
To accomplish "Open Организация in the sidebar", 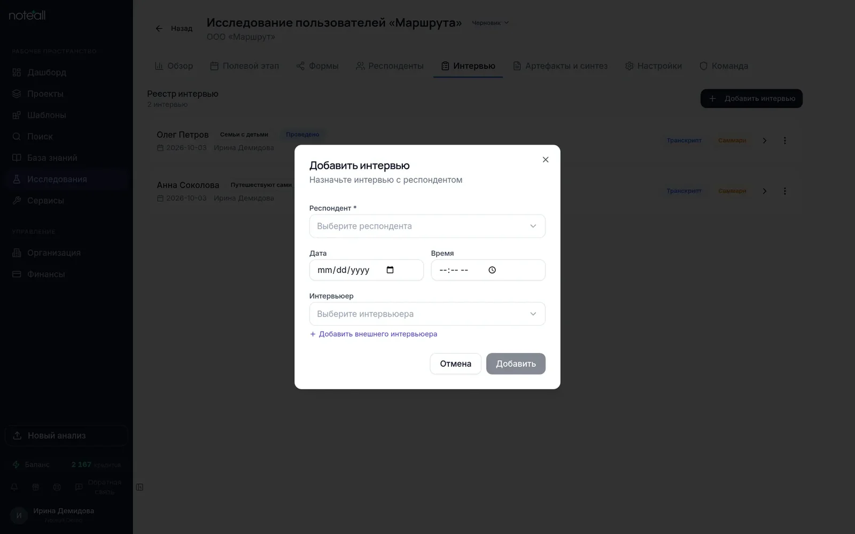I will point(66,253).
